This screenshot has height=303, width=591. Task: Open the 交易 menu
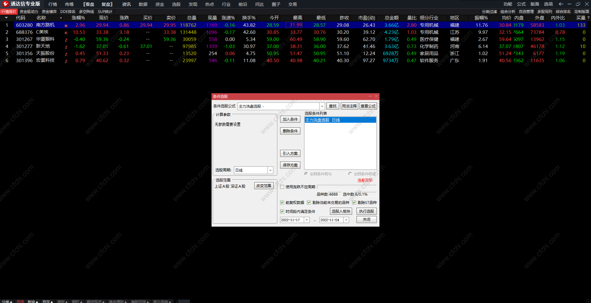click(293, 4)
